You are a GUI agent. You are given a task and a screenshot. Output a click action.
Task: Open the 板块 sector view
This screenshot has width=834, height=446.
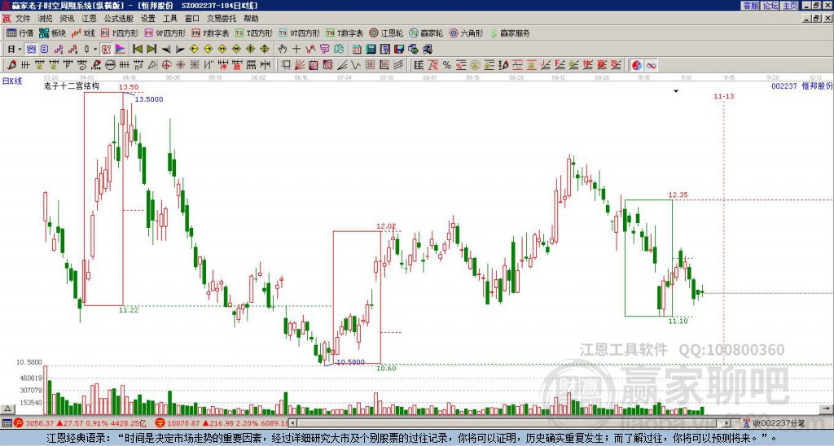point(53,33)
